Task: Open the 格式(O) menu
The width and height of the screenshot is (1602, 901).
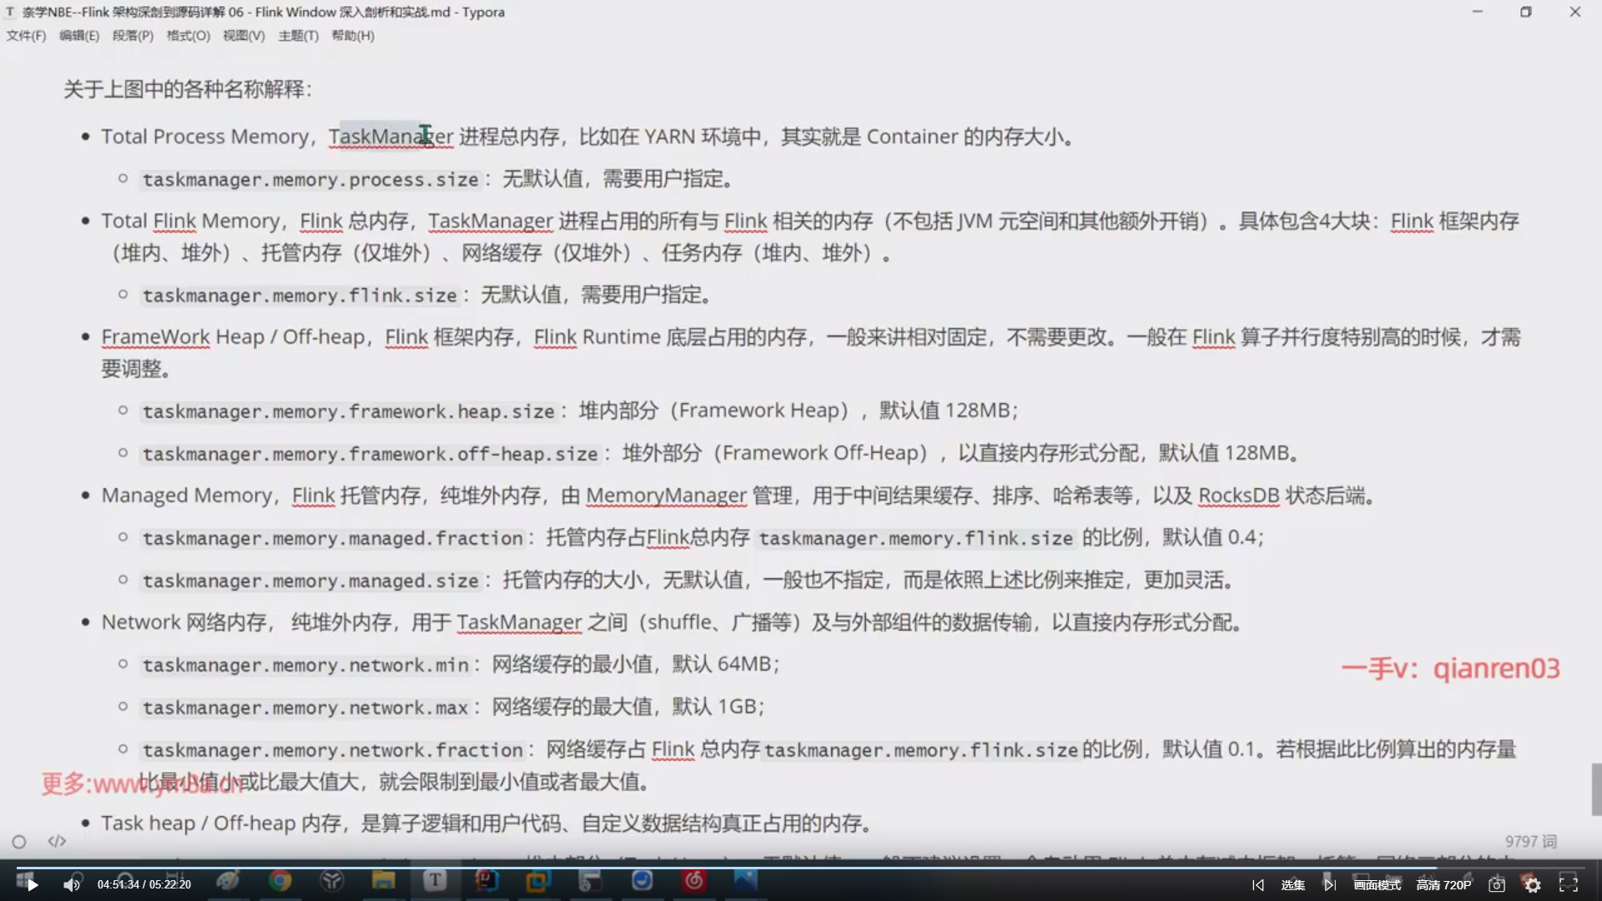Action: pos(188,36)
